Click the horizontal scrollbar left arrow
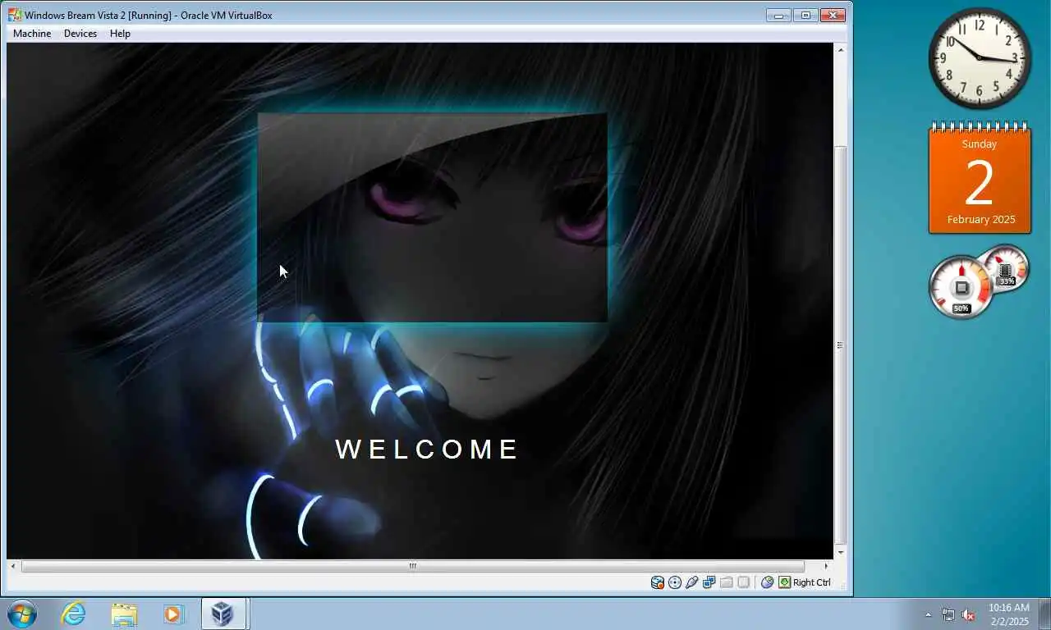Screen dimensions: 1051x630 [13, 566]
